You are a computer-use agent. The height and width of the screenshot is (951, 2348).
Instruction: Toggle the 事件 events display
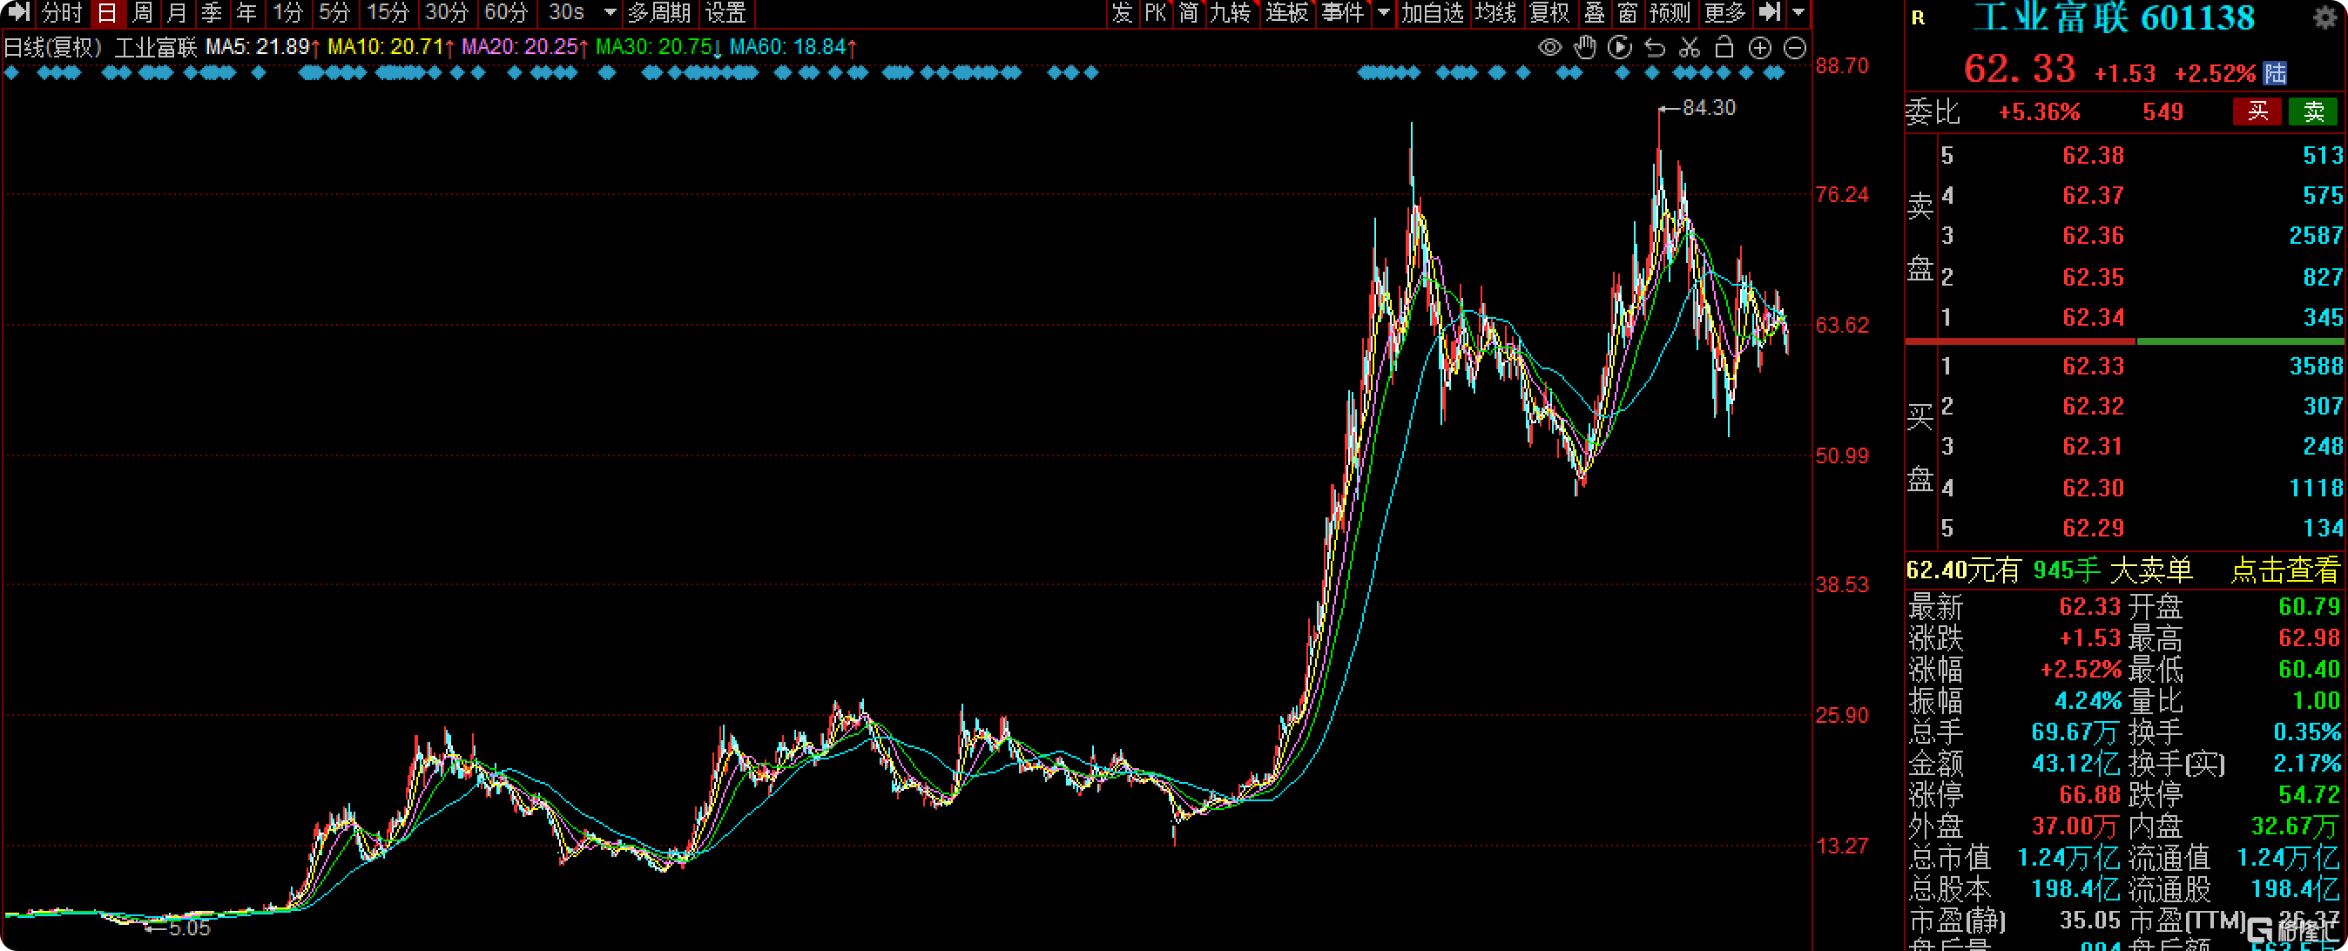pos(1343,13)
